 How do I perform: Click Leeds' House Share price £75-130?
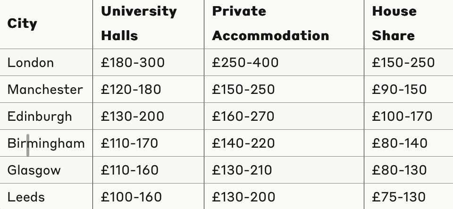pos(399,197)
